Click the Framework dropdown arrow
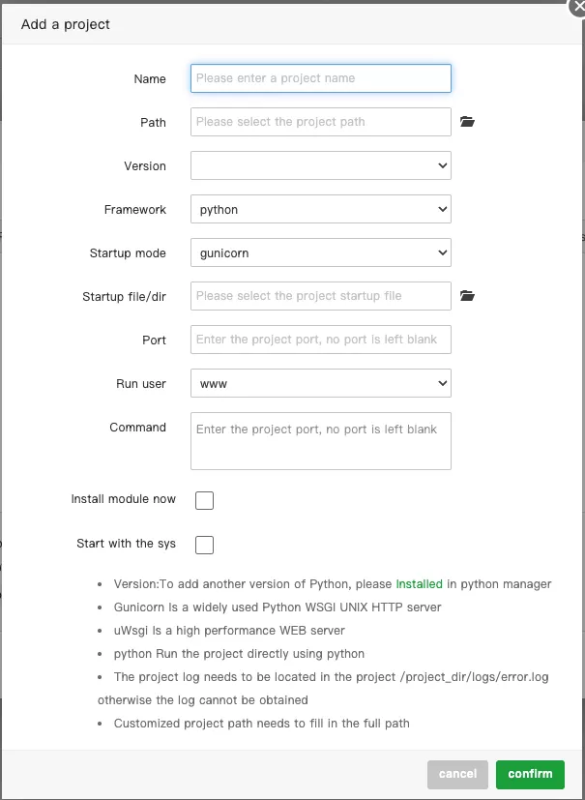Screen dimensions: 585x800 pyautogui.click(x=440, y=208)
